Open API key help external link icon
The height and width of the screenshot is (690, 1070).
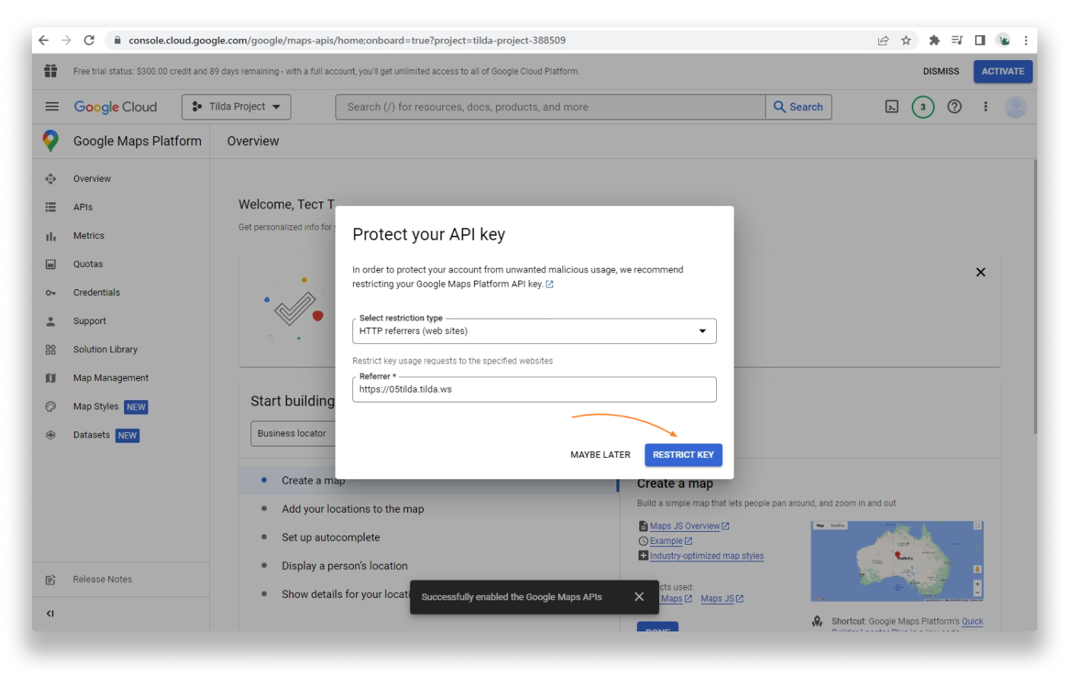tap(549, 285)
